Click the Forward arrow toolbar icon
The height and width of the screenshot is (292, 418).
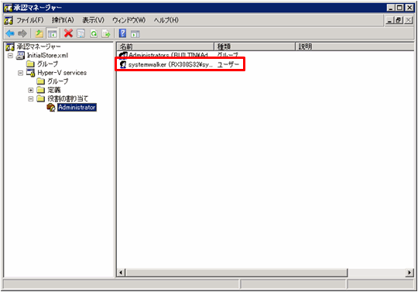pos(22,33)
